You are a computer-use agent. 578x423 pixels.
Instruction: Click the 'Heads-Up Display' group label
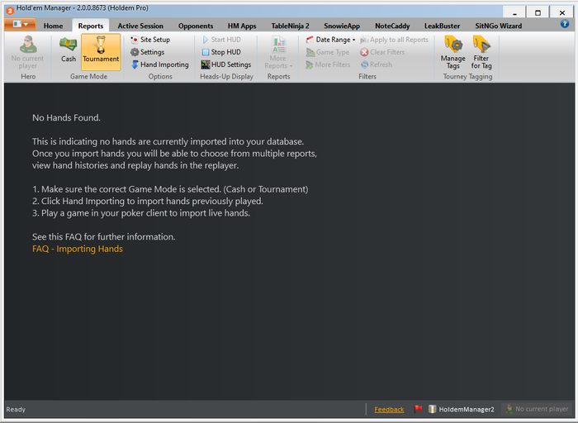[226, 76]
